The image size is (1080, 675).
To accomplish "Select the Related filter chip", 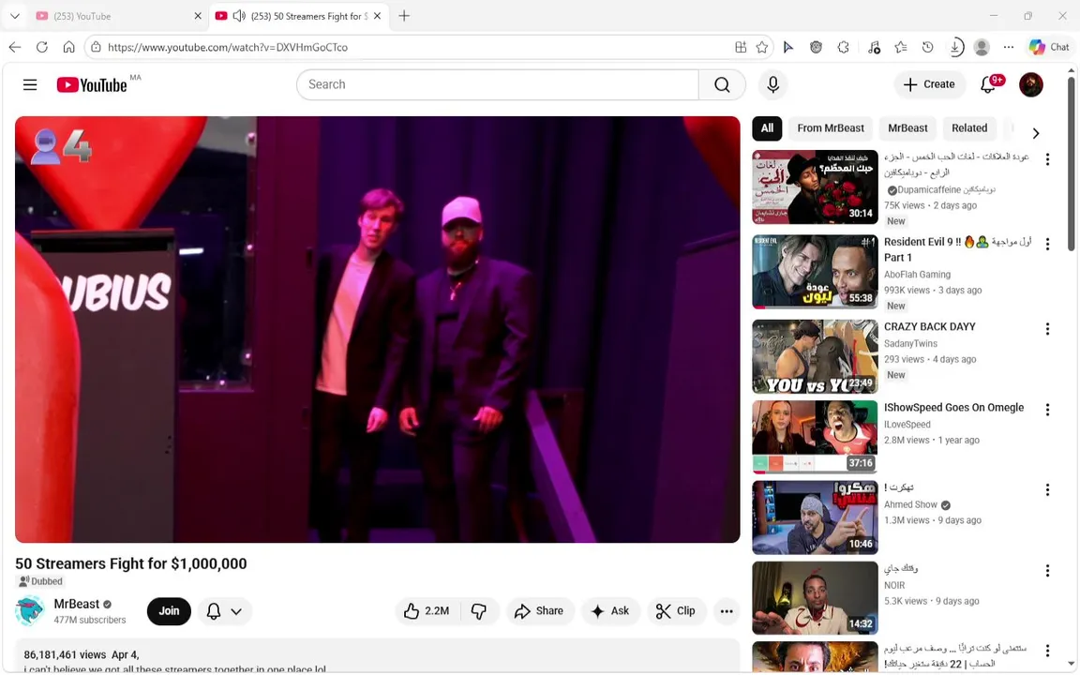I will [x=969, y=128].
